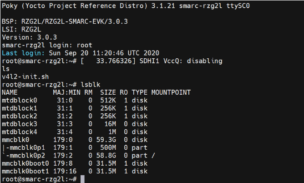Screen dimensions: 304x183
Task: Select the 'mtdblock2' device name
Action: tap(20, 116)
